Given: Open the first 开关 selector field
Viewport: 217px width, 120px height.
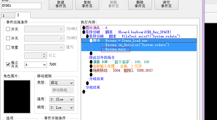Looking at the screenshot, I should click(44, 29).
